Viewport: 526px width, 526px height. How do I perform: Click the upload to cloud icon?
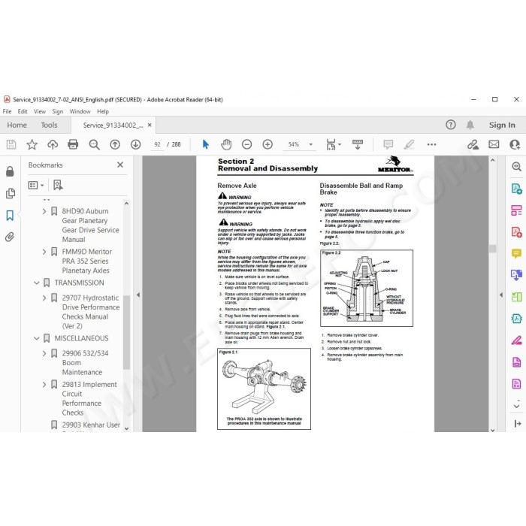53,144
